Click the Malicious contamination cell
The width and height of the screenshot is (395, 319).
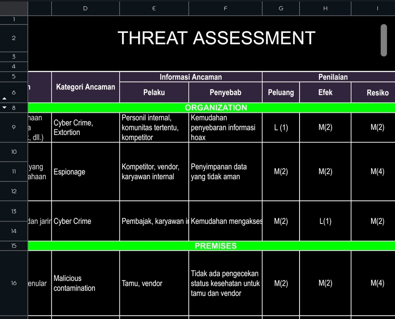click(x=86, y=283)
